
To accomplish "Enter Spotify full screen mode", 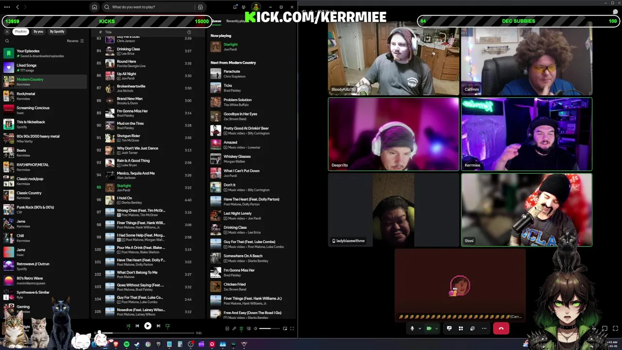I will (x=292, y=329).
